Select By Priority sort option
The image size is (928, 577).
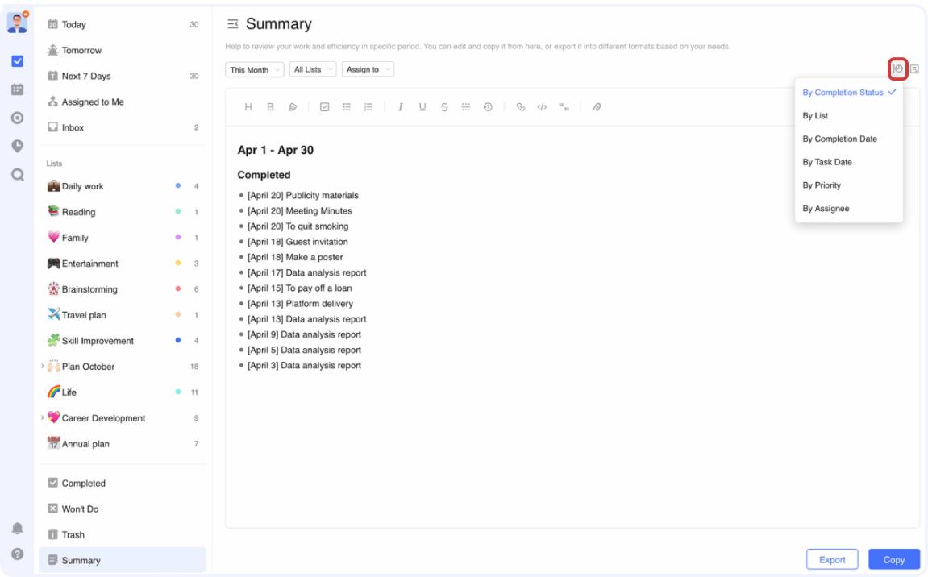point(822,185)
